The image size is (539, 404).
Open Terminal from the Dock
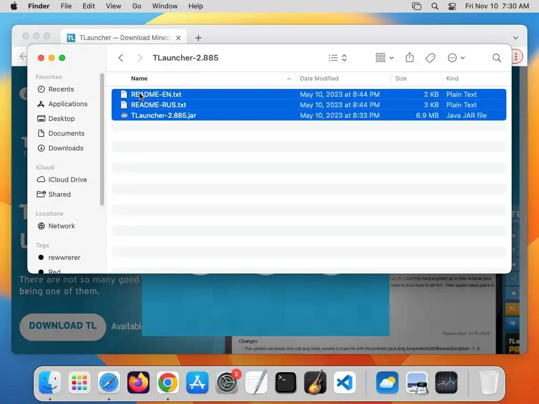click(x=286, y=382)
